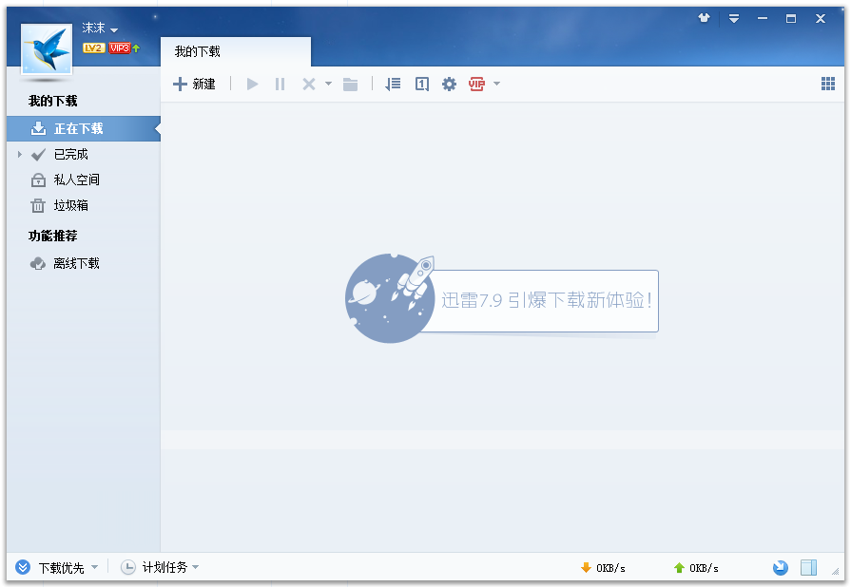Open the main menu arrow in title bar
The image size is (851, 587).
(x=734, y=18)
